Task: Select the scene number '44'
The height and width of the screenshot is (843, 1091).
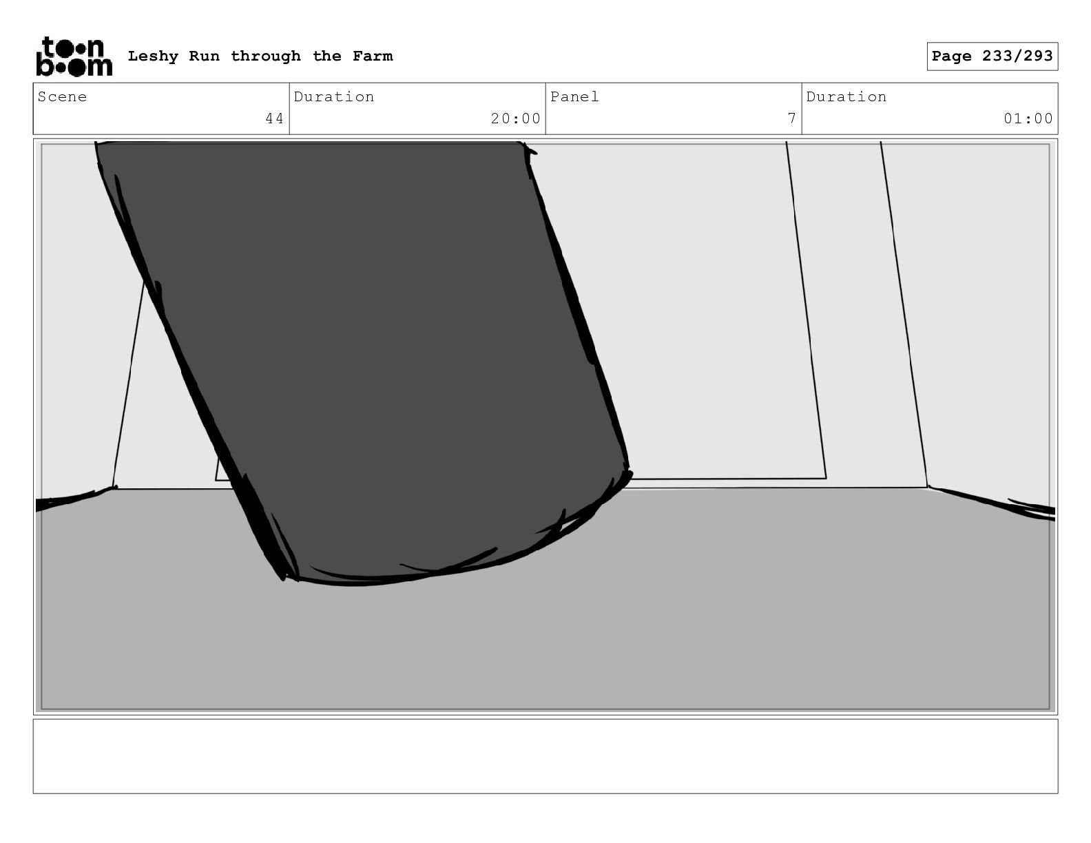Action: (275, 118)
